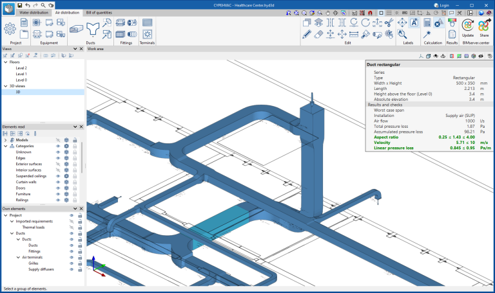Viewport: 495px width, 293px height.
Task: Click the pan hand tool
Action: click(x=327, y=13)
